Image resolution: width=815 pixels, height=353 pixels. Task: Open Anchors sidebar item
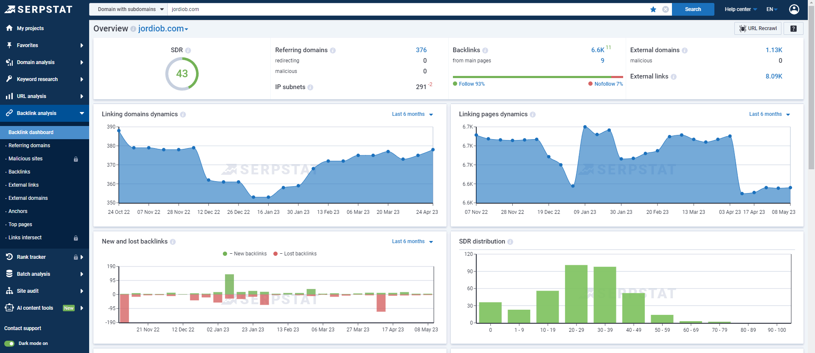(18, 211)
